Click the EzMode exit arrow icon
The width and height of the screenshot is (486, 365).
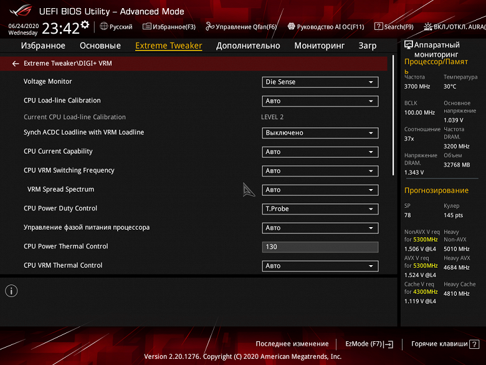388,344
